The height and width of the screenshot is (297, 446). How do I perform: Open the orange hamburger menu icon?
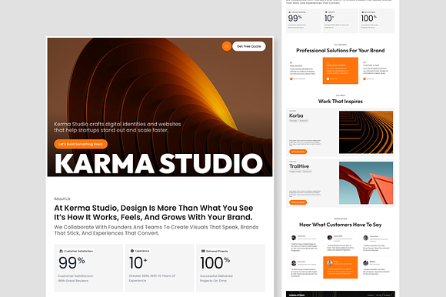coord(227,46)
